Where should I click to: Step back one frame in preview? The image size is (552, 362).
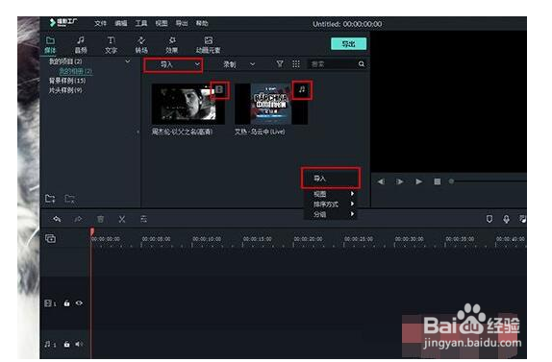click(381, 181)
